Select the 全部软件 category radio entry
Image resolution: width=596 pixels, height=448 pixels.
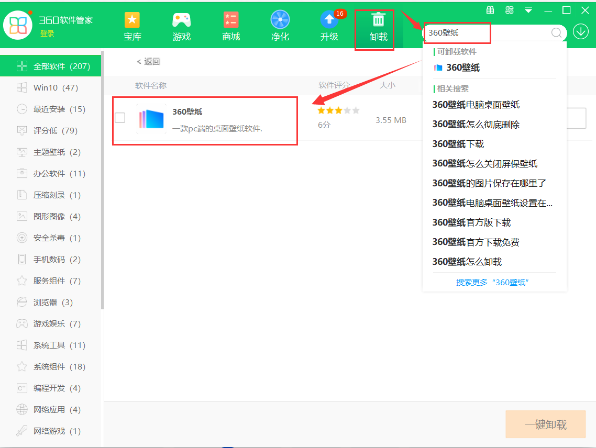[51, 65]
